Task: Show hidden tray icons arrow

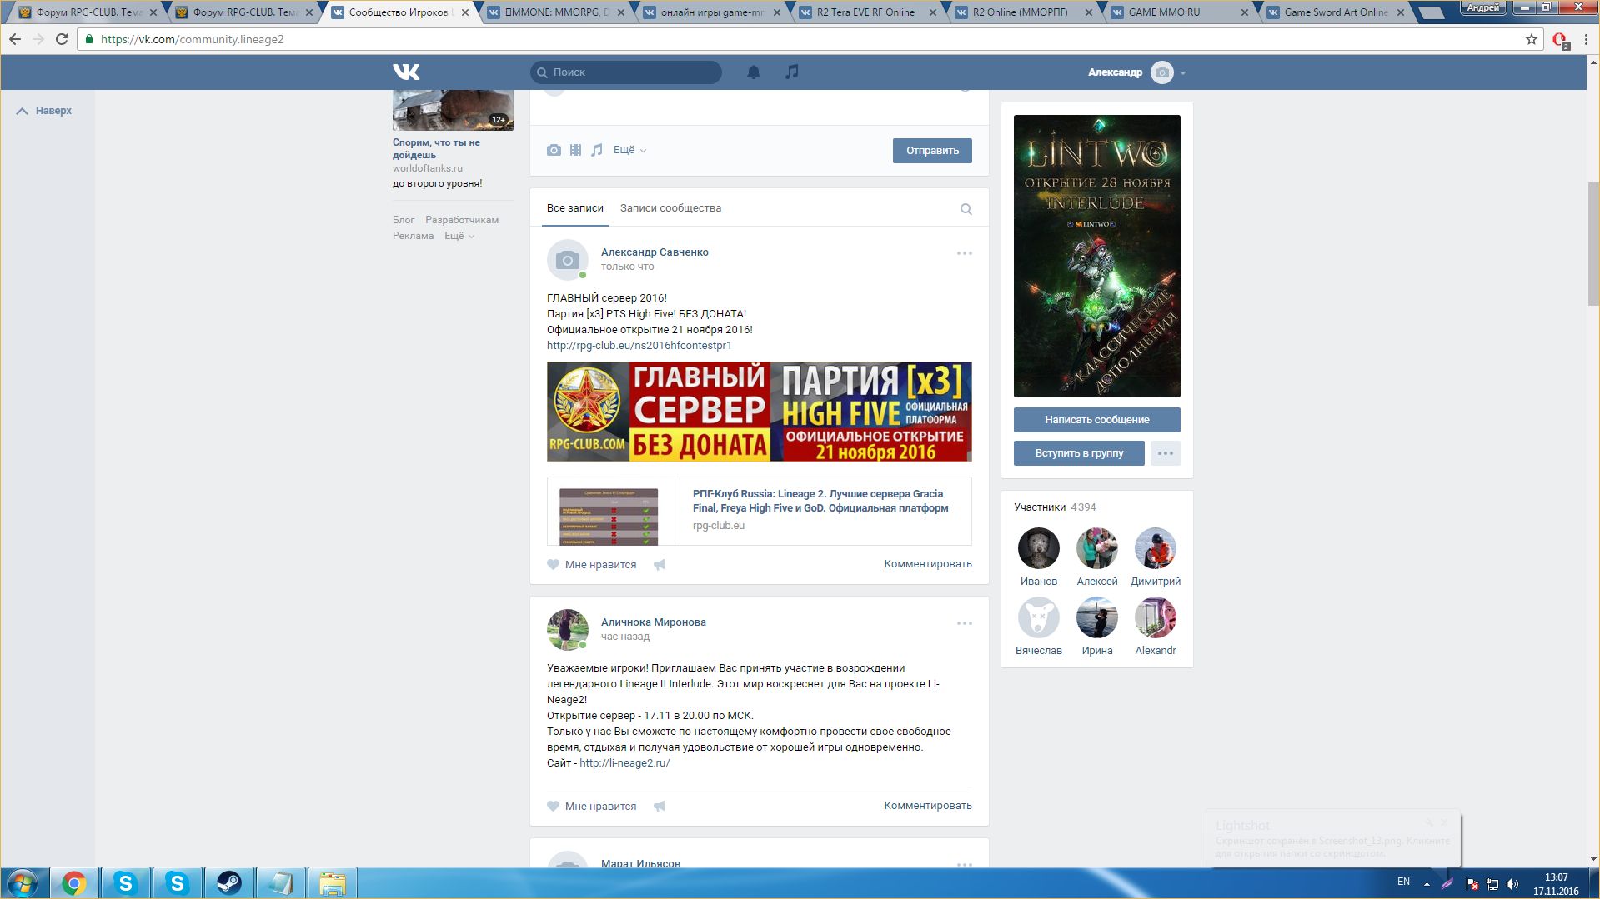Action: [1427, 883]
